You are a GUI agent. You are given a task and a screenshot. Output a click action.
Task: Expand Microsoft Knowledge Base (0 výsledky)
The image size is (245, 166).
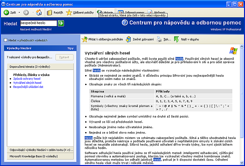coord(40,156)
